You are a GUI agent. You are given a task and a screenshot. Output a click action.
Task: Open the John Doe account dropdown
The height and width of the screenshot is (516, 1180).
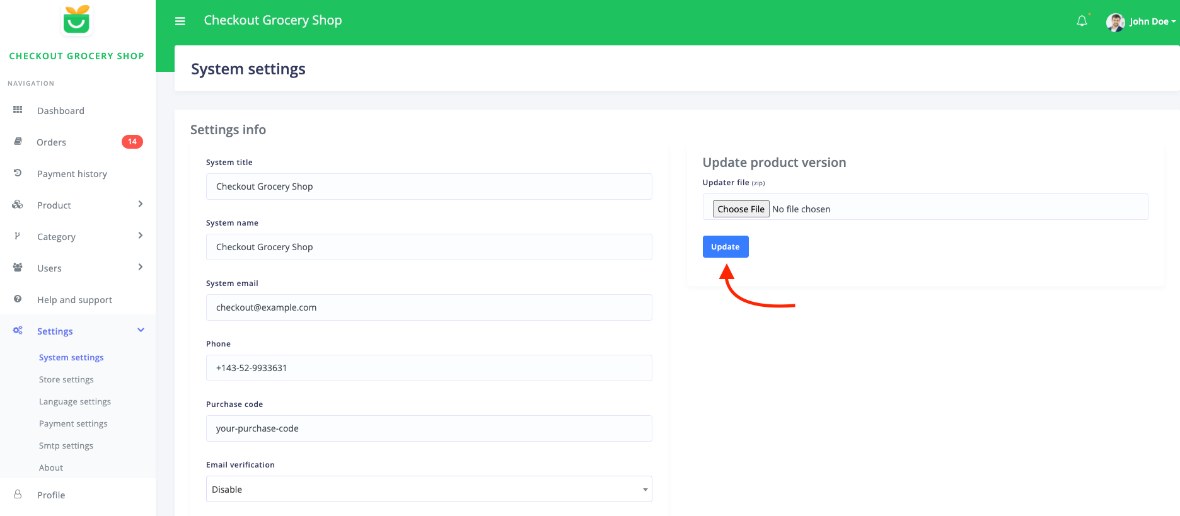pos(1152,21)
